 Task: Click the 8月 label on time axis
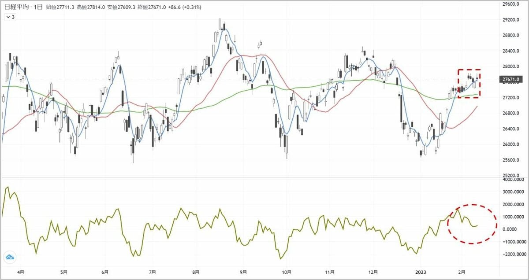pyautogui.click(x=195, y=273)
